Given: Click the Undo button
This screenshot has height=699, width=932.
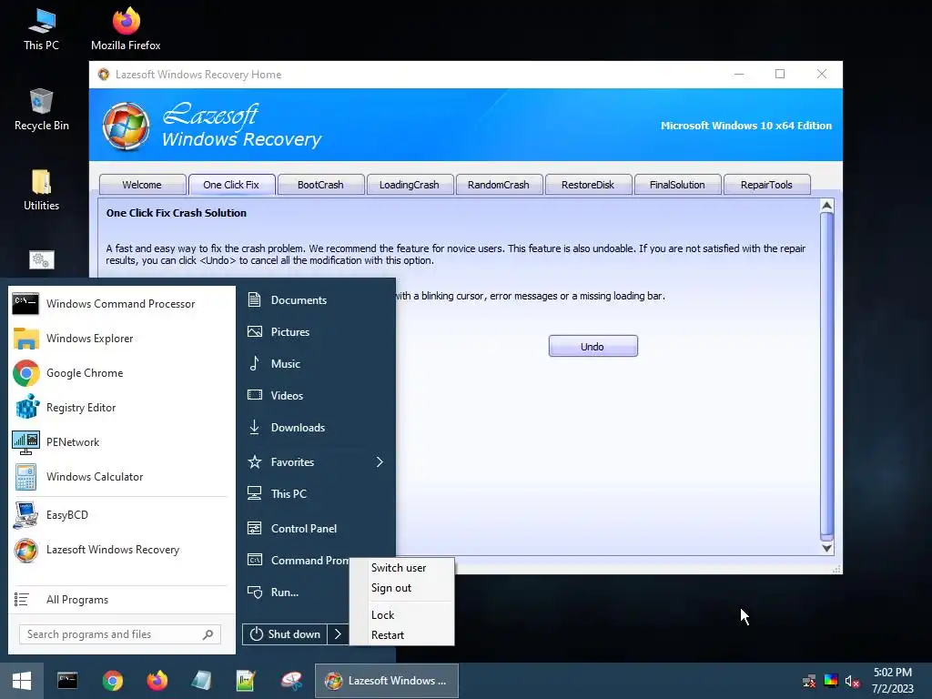Looking at the screenshot, I should (593, 347).
